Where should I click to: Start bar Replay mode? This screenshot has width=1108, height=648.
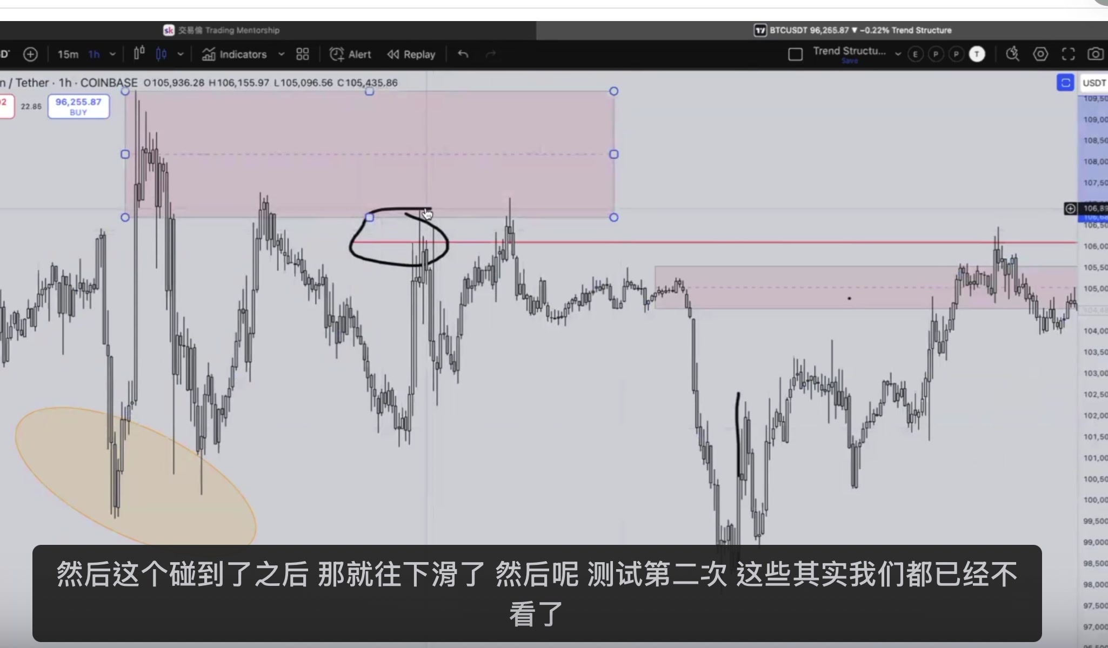[411, 54]
